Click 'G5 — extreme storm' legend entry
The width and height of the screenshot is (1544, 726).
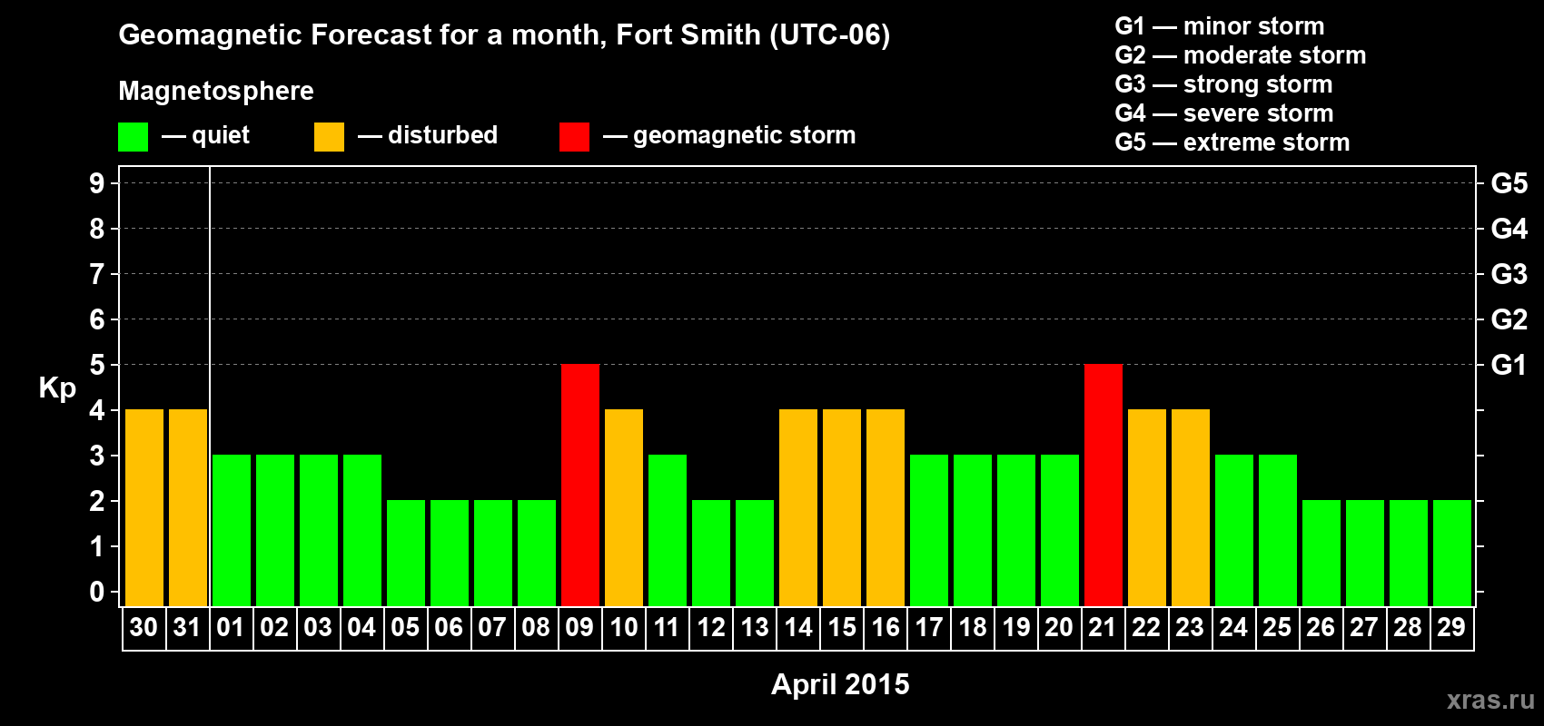1232,142
